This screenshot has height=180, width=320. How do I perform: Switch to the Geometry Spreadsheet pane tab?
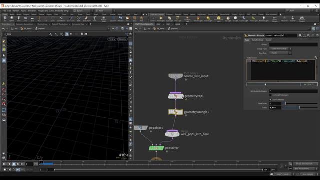[24, 24]
